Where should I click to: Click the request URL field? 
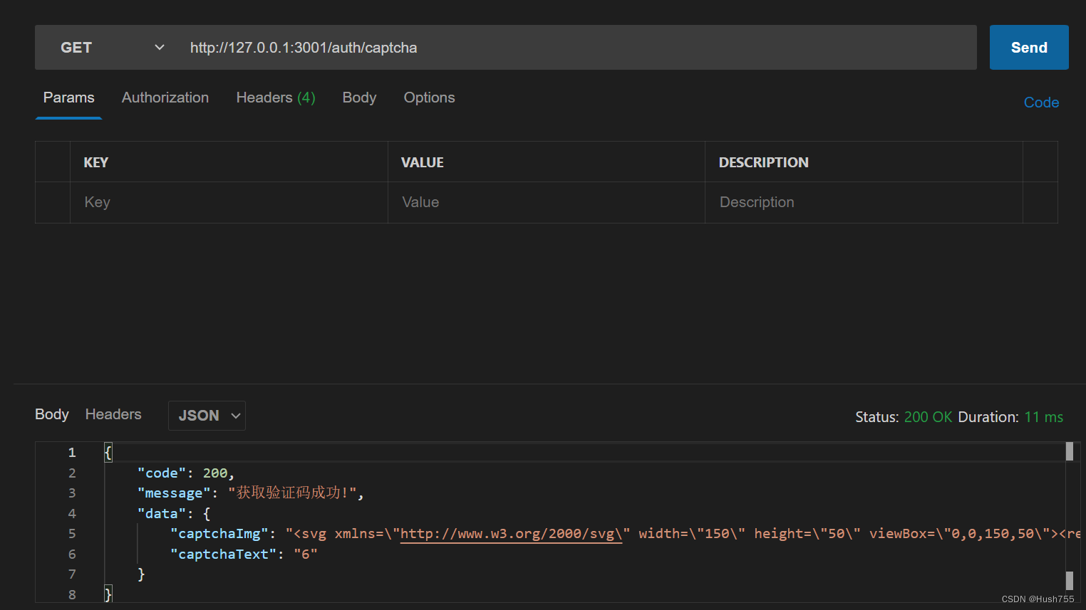[578, 48]
